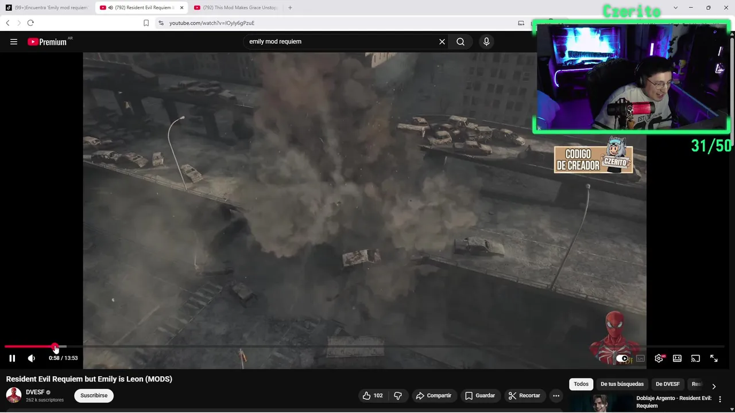This screenshot has height=413, width=735.
Task: Go back in browser history
Action: click(x=7, y=23)
